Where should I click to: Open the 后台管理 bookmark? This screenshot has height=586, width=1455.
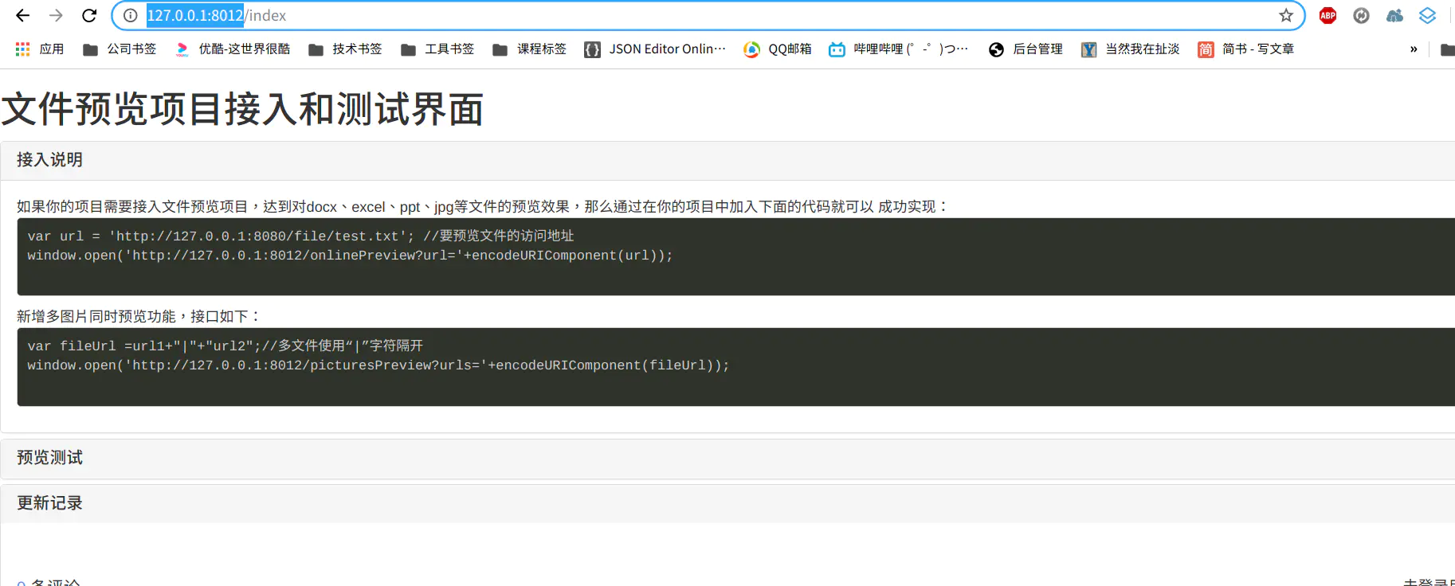1026,49
